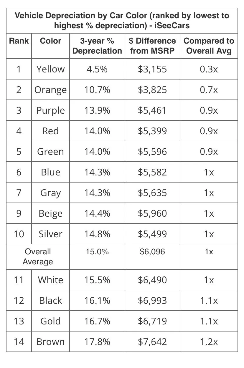Select Orange's 10.7% depreciation value
This screenshot has height=368, width=244.
pyautogui.click(x=97, y=89)
